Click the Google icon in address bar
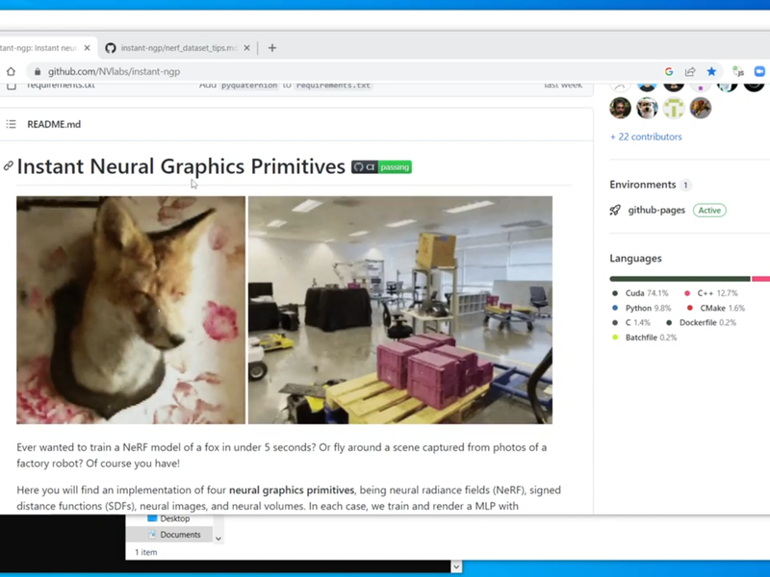Viewport: 770px width, 577px height. pos(669,71)
